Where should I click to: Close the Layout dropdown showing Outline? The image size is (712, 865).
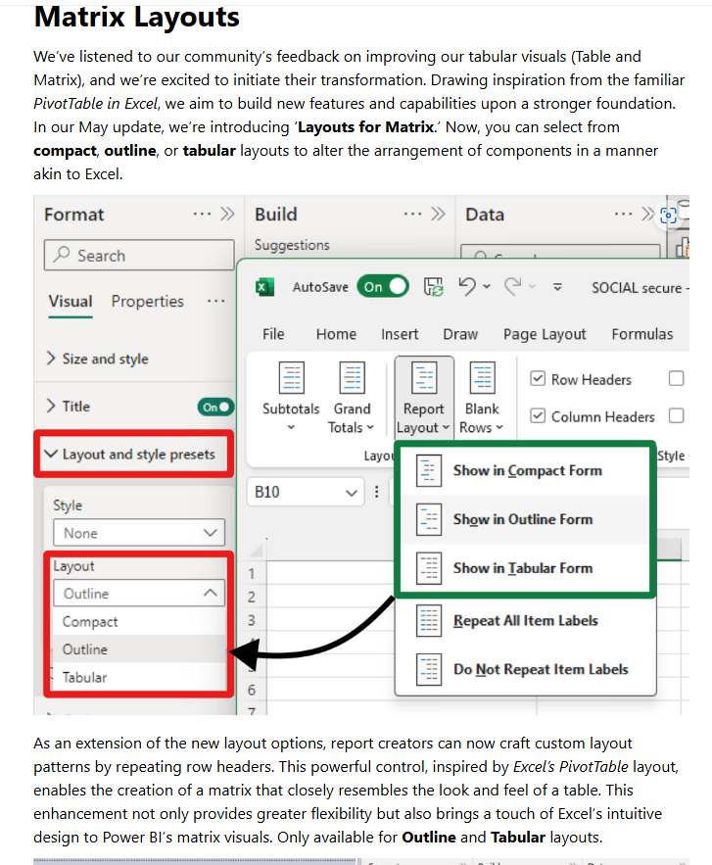click(139, 593)
